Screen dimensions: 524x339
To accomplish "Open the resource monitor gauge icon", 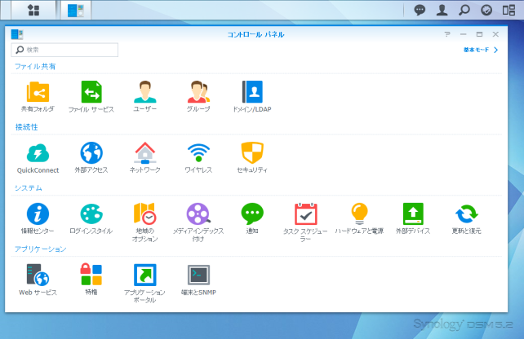I will click(x=486, y=10).
